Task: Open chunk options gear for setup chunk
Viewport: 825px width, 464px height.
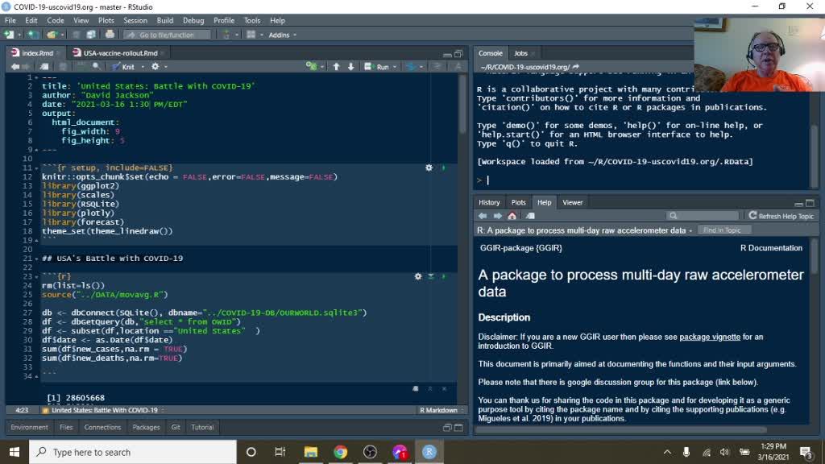Action: click(429, 168)
